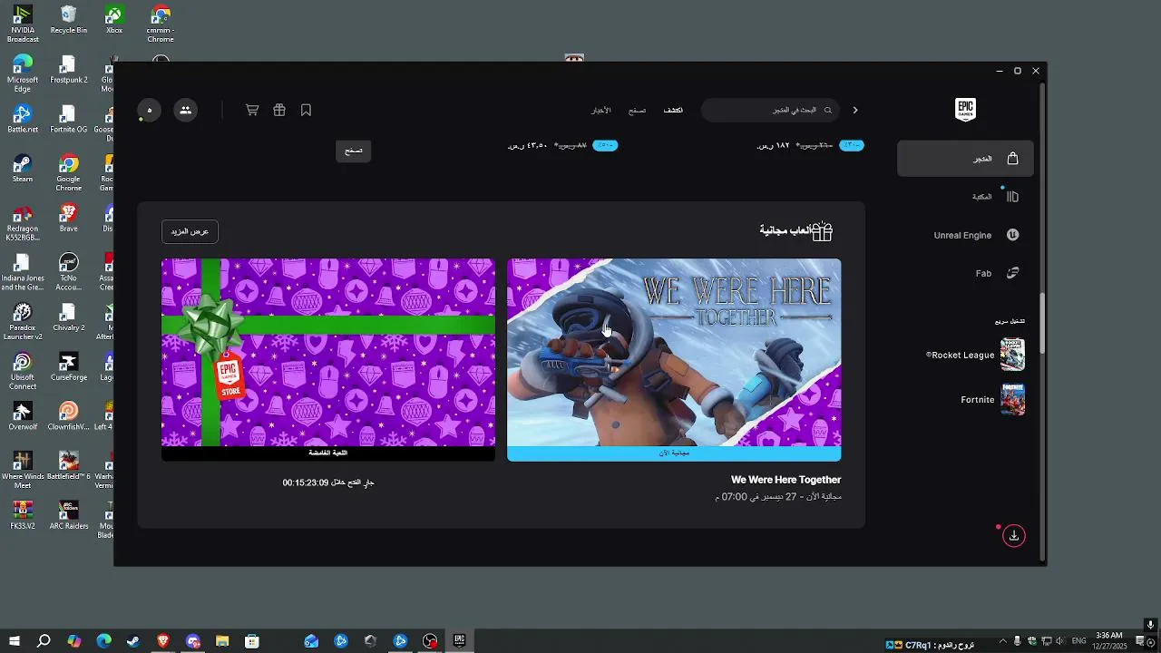This screenshot has height=653, width=1161.
Task: Open the Store tab with bag icon
Action: [965, 159]
